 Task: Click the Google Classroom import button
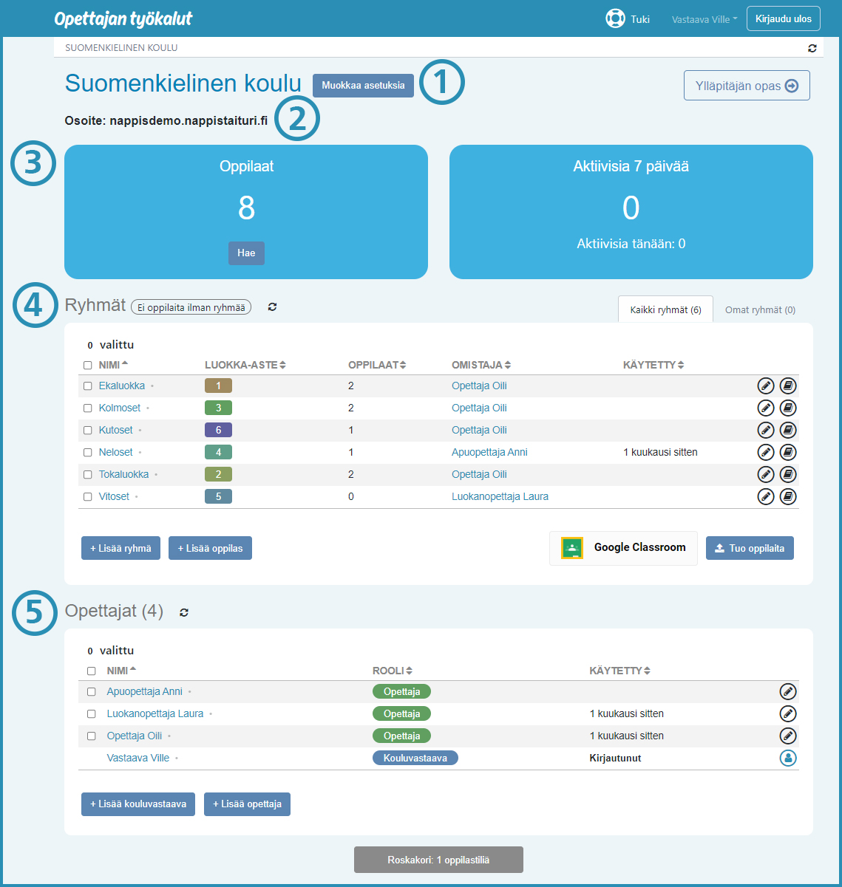pyautogui.click(x=623, y=548)
